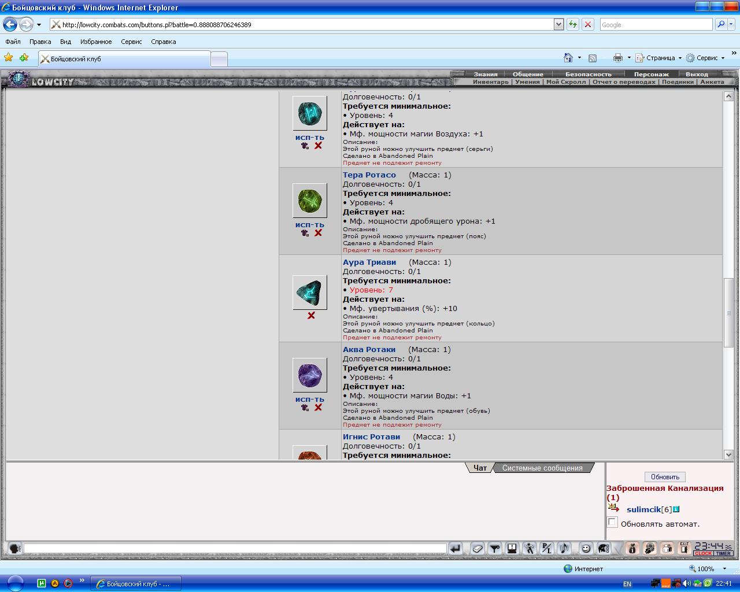The image size is (740, 592).
Task: Switch to the Чат tab
Action: click(480, 468)
